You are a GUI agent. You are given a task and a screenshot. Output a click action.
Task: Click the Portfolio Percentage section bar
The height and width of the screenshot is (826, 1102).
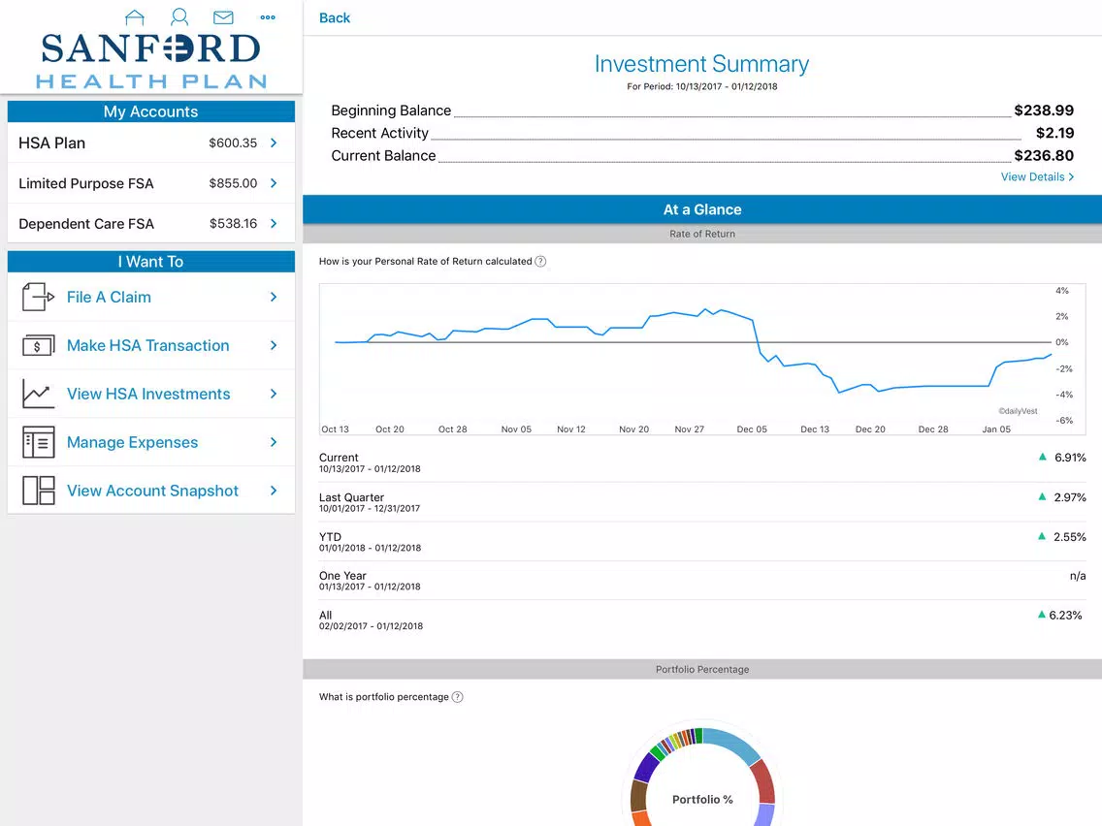[702, 669]
